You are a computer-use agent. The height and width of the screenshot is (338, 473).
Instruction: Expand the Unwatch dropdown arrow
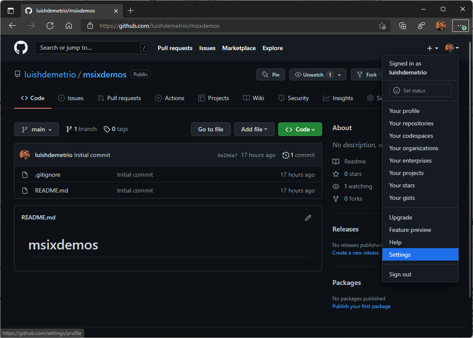pos(339,75)
